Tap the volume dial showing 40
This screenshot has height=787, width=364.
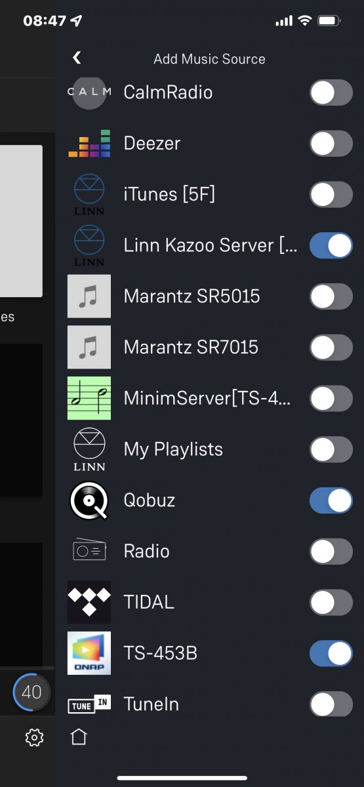31,692
